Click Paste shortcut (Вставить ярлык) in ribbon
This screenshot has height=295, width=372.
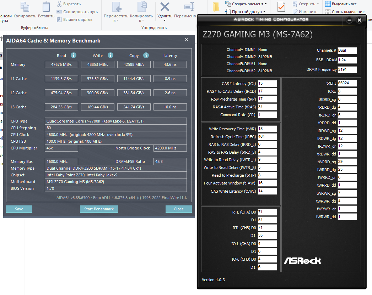click(75, 19)
